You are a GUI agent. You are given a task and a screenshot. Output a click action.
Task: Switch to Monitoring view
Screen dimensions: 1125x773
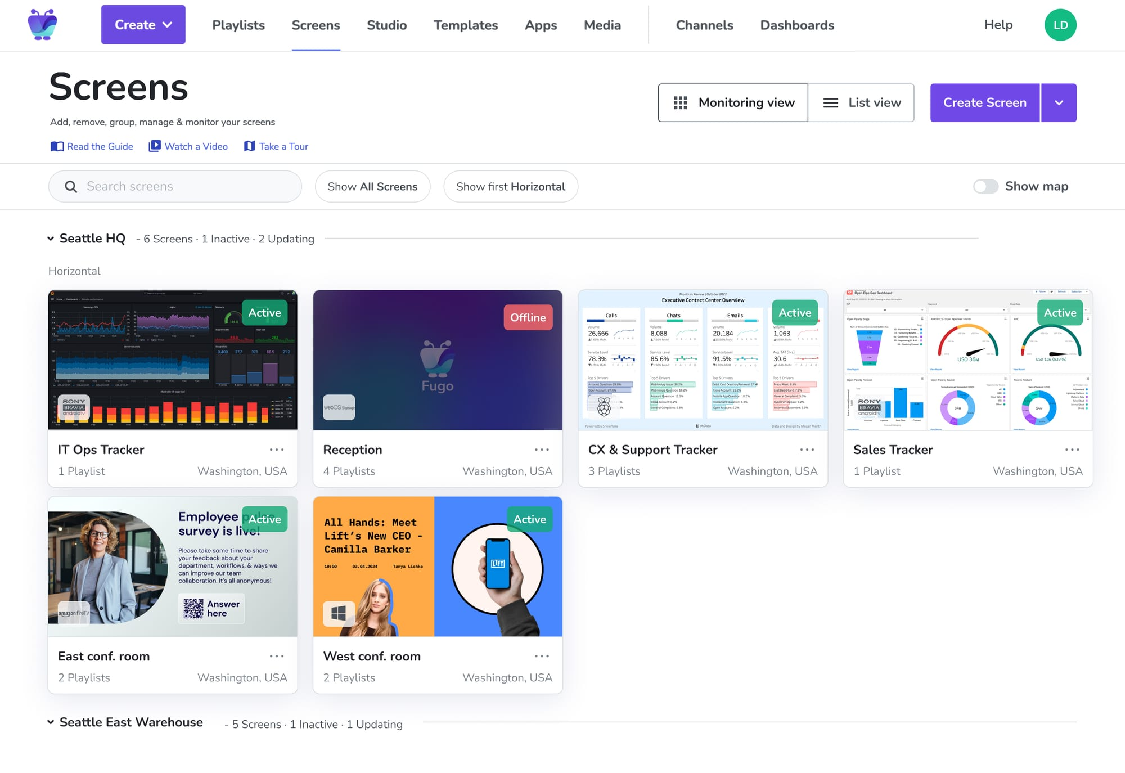pyautogui.click(x=733, y=102)
